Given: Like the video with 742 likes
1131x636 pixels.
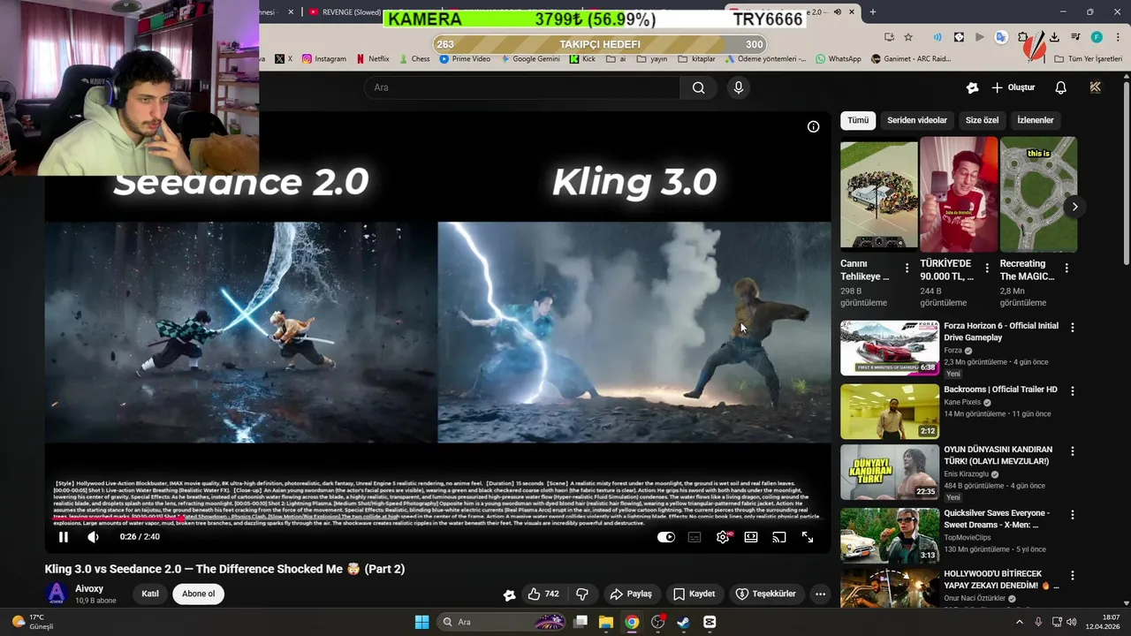Looking at the screenshot, I should (543, 594).
